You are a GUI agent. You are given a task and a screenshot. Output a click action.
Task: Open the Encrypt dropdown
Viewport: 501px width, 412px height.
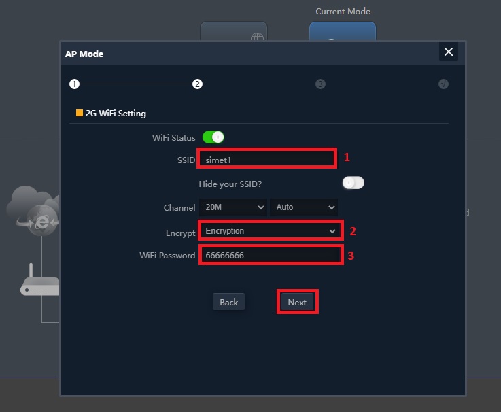click(x=271, y=231)
